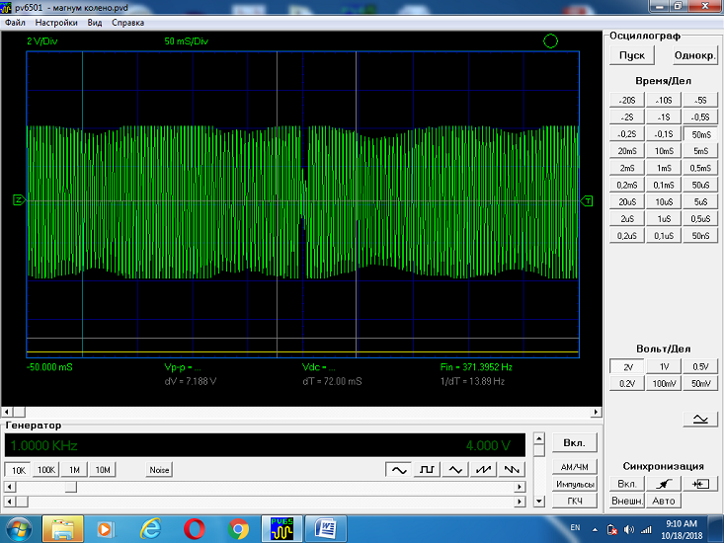This screenshot has width=724, height=543.
Task: Set time base to 20mS per division
Action: pyautogui.click(x=626, y=151)
